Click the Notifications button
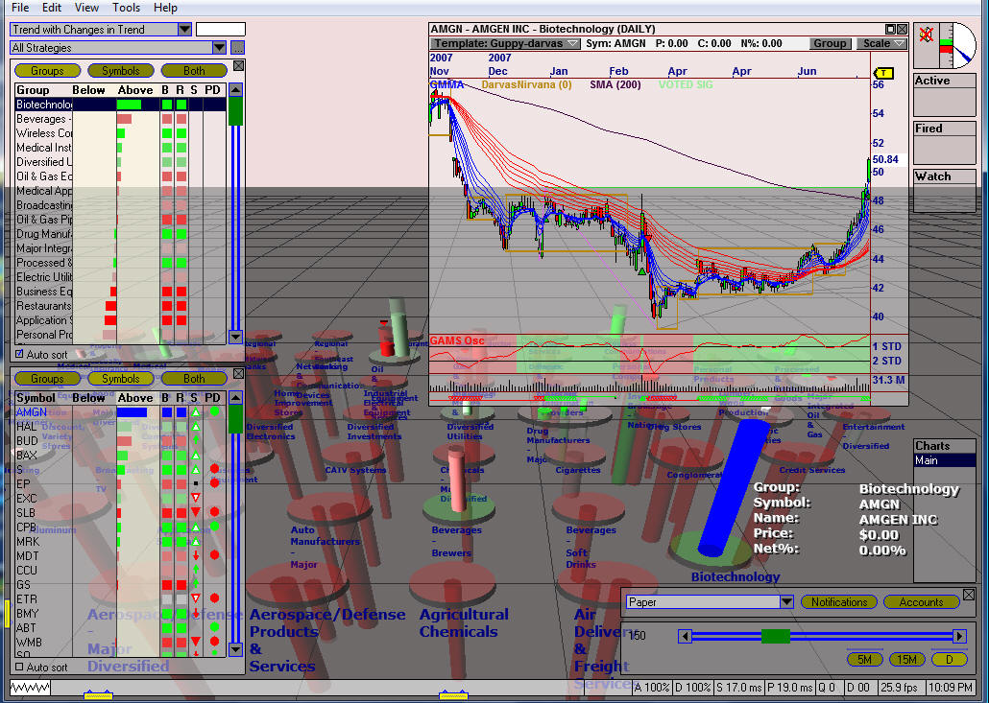 point(839,602)
